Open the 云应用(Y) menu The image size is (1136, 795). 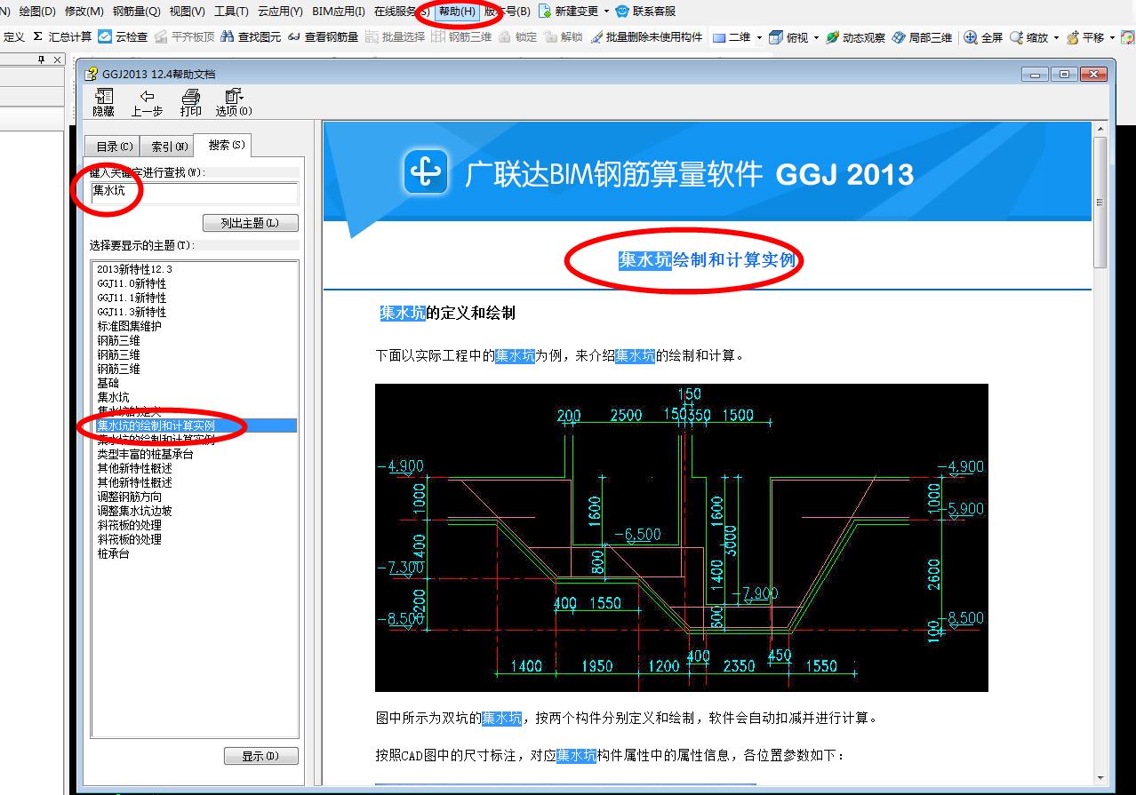pyautogui.click(x=280, y=11)
